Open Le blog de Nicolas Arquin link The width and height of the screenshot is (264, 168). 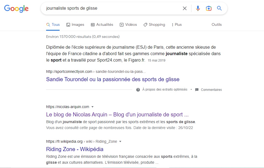click(x=117, y=115)
